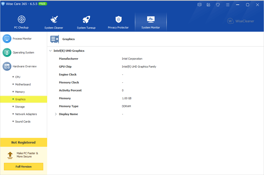Image resolution: width=264 pixels, height=175 pixels.
Task: Maximize the Wise Care 365 window
Action: (247, 5)
